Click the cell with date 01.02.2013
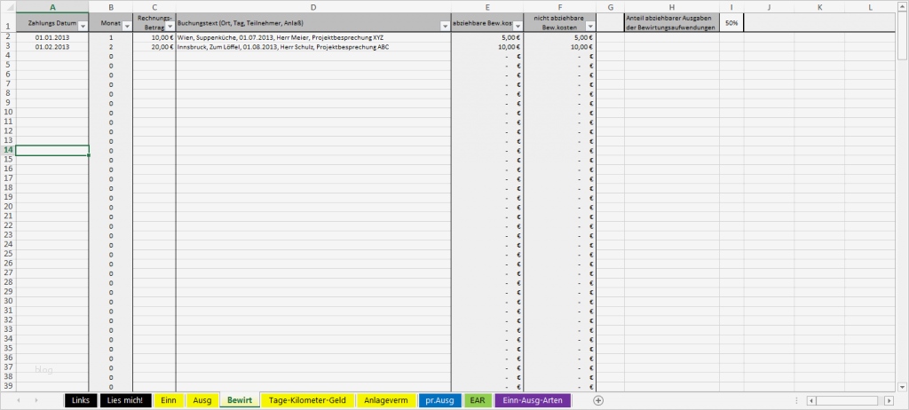Viewport: 909px width, 410px height. 52,46
